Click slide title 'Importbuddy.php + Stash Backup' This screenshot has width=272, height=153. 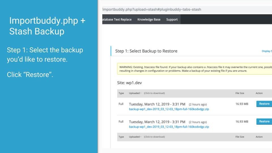point(47,26)
